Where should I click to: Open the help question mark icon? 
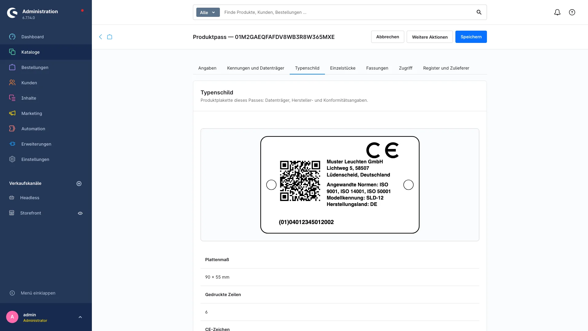click(x=572, y=12)
